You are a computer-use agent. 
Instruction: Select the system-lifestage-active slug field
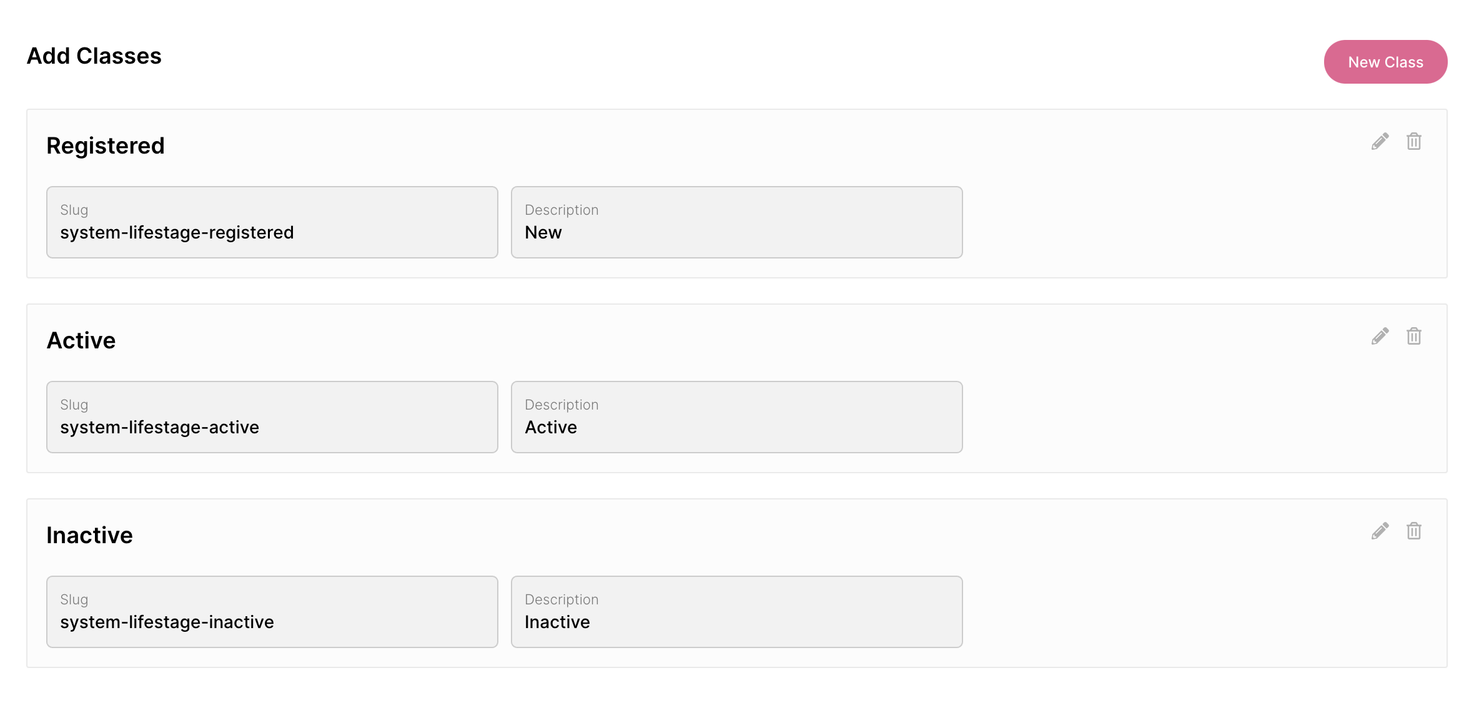click(x=272, y=417)
